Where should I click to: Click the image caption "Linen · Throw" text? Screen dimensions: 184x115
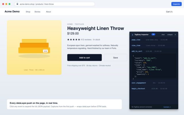pos(29,70)
